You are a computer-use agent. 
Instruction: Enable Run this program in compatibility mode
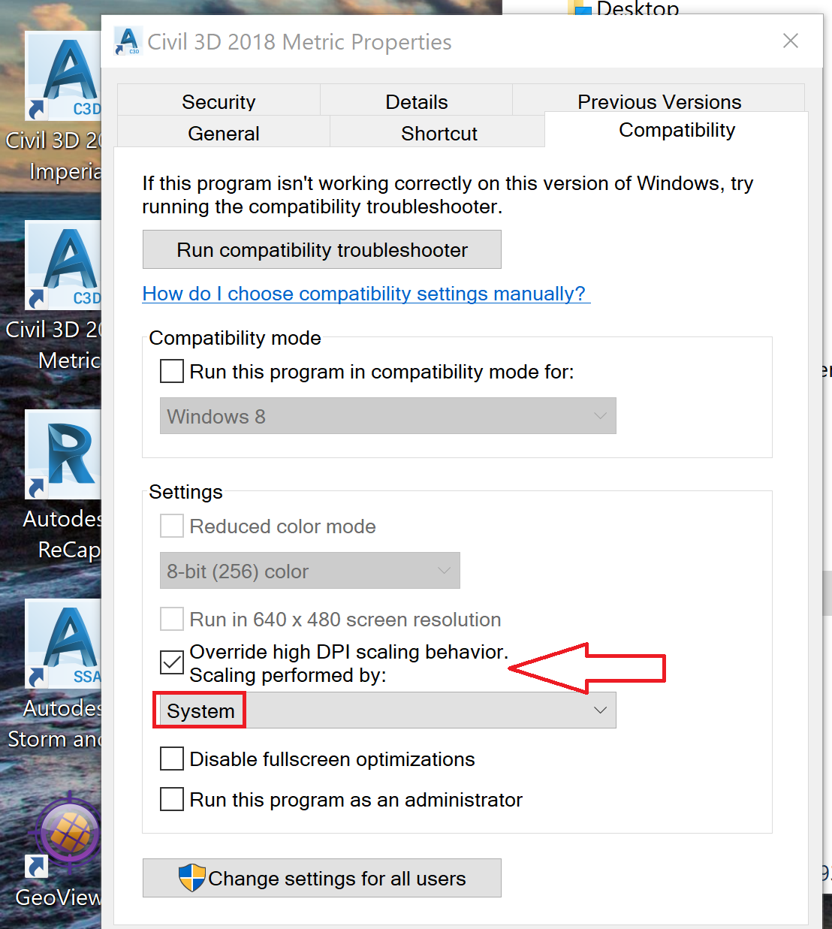pos(172,371)
